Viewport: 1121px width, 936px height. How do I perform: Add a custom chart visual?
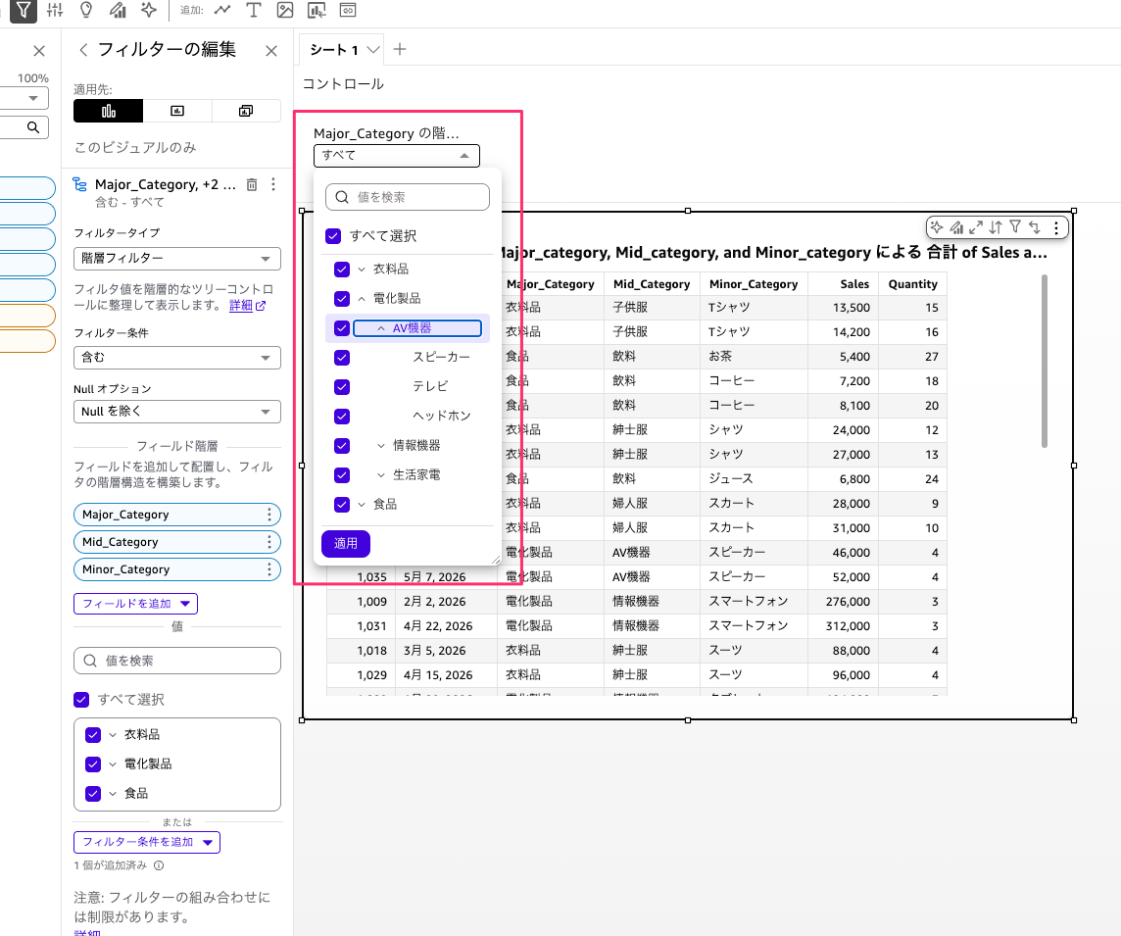(x=316, y=10)
